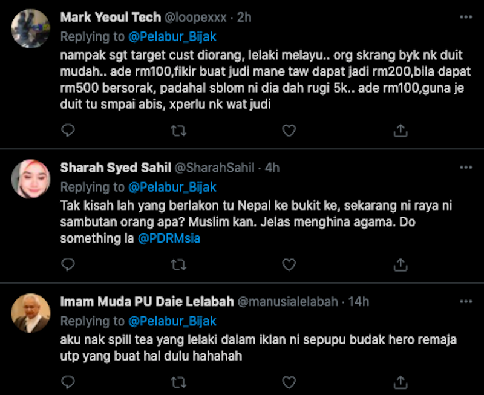Retweet Imam Muda PU Daie Lelabah's tweet
Image resolution: width=484 pixels, height=395 pixels.
[178, 382]
